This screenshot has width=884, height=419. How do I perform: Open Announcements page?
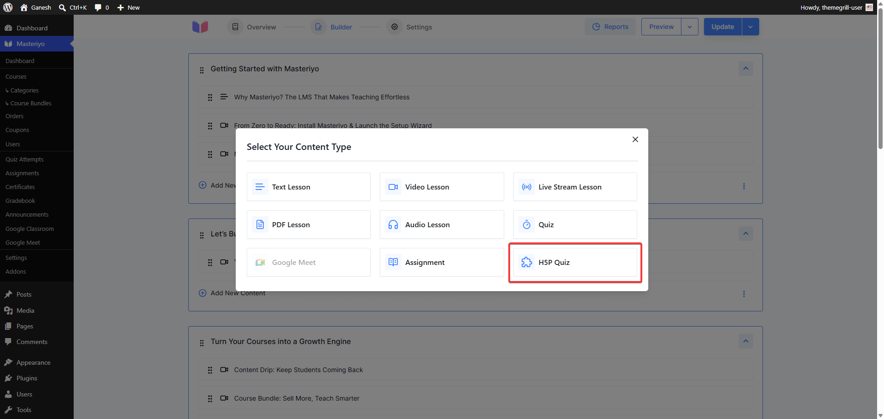[x=27, y=214]
